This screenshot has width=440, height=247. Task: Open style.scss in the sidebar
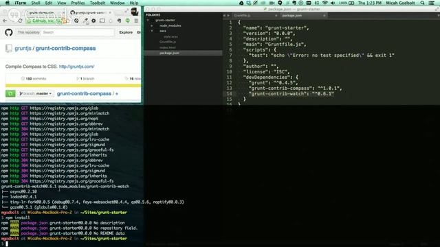[x=171, y=36]
